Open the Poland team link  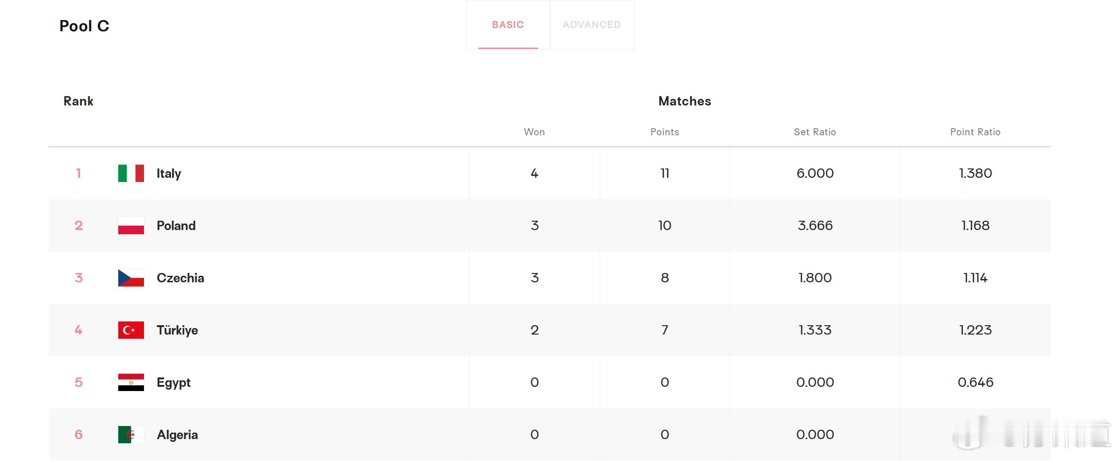pos(176,225)
